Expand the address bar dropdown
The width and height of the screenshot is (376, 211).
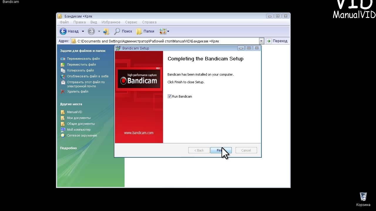261,41
